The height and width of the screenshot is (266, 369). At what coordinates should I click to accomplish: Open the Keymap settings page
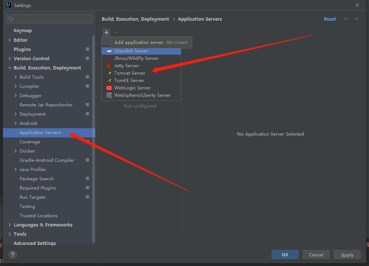pos(23,31)
